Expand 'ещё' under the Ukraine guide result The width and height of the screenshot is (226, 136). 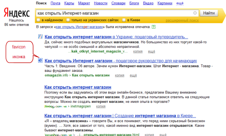(x=151, y=51)
